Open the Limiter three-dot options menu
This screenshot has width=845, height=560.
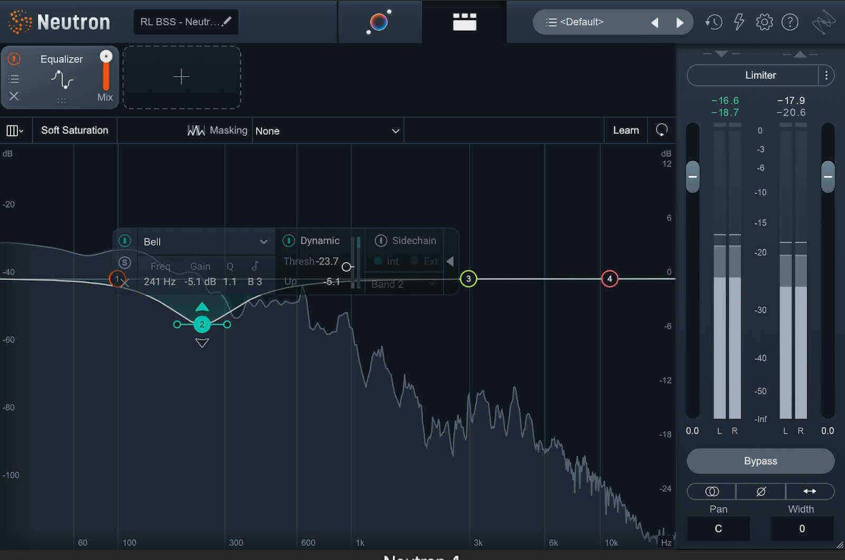click(827, 76)
